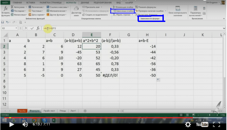Mute the video with speaker icon
227x130 pixels.
tap(25, 124)
